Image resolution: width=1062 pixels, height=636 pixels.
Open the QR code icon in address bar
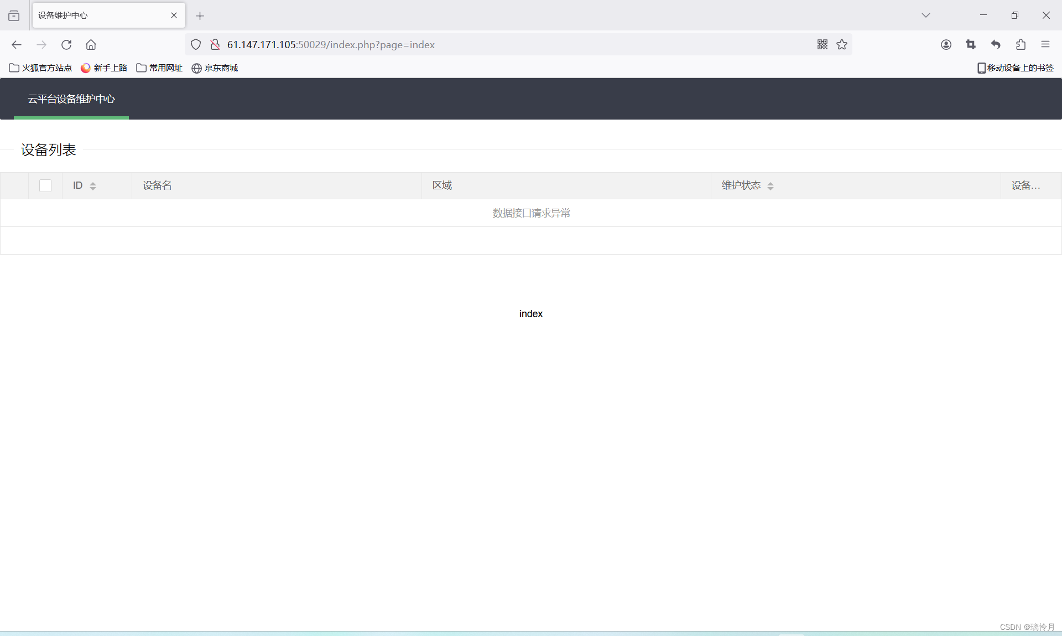coord(822,45)
